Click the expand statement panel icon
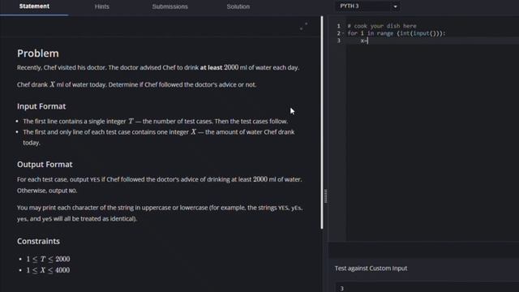 click(x=303, y=26)
